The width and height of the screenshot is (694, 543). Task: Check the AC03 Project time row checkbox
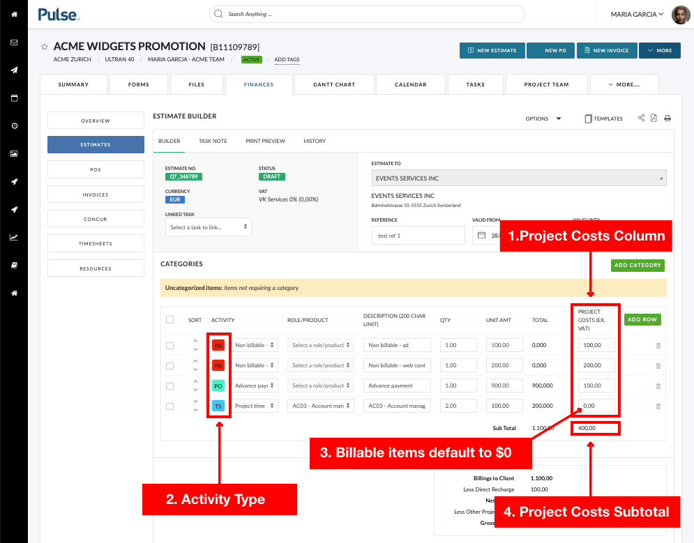pos(169,406)
